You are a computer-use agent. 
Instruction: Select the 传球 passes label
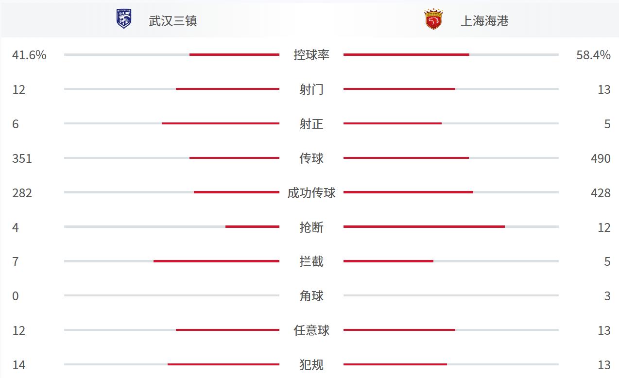[x=311, y=158]
